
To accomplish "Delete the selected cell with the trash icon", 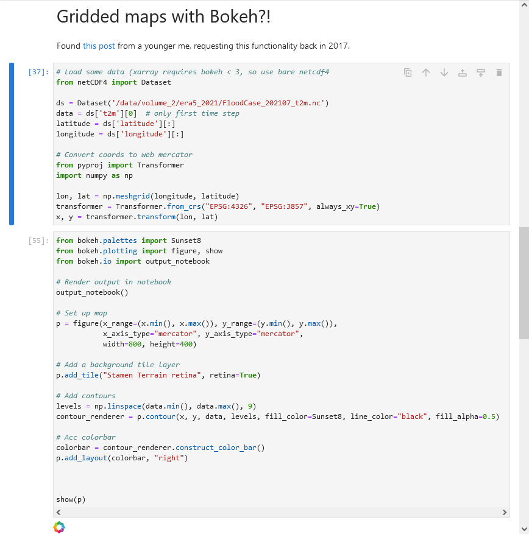I will tap(499, 72).
